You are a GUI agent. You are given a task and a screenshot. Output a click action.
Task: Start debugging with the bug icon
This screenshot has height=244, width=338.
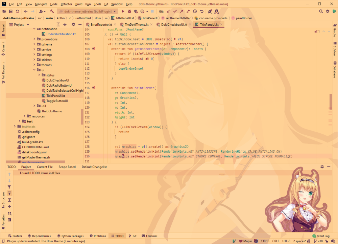[129, 12]
